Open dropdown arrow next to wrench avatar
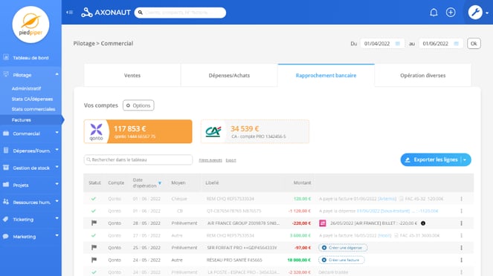This screenshot has height=276, width=493. (x=487, y=13)
